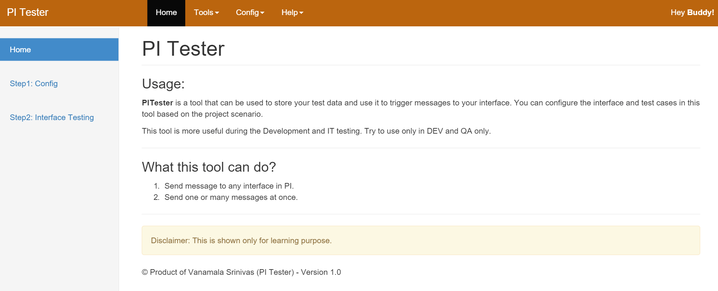Click the large PI Tester page heading
The image size is (718, 291).
pos(183,49)
